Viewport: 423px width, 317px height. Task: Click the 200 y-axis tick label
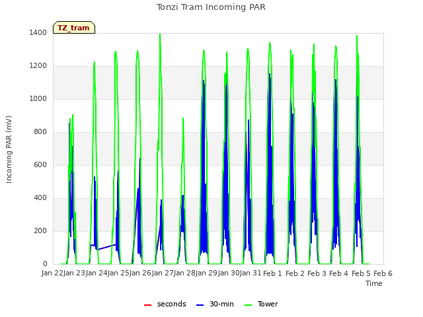point(40,230)
